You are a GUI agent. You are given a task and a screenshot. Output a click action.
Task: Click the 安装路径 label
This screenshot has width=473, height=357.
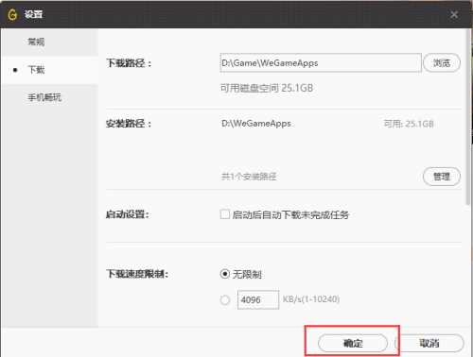(129, 124)
